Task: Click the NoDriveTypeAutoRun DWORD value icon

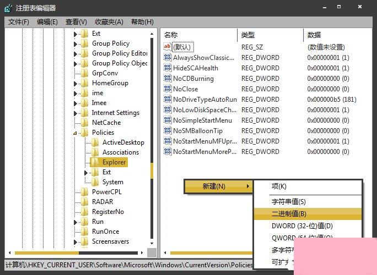Action: (168, 99)
